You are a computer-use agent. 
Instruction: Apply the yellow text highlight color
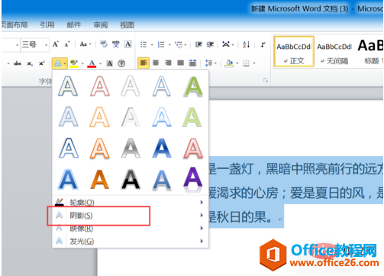(74, 63)
